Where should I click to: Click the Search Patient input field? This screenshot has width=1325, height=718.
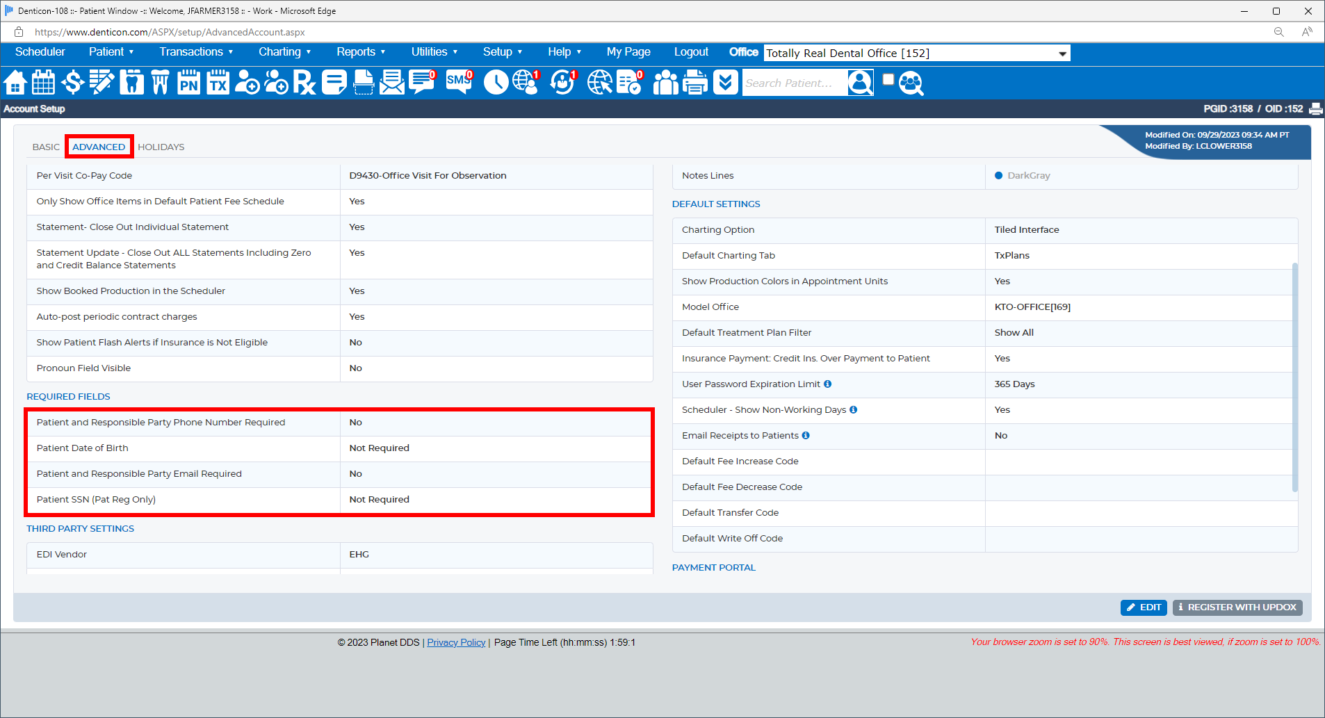795,83
